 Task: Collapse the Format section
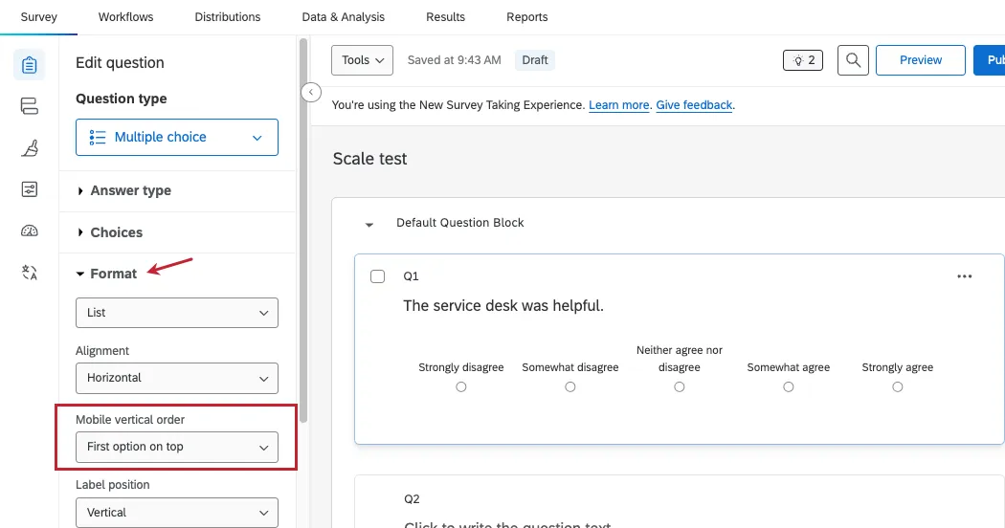coord(106,274)
